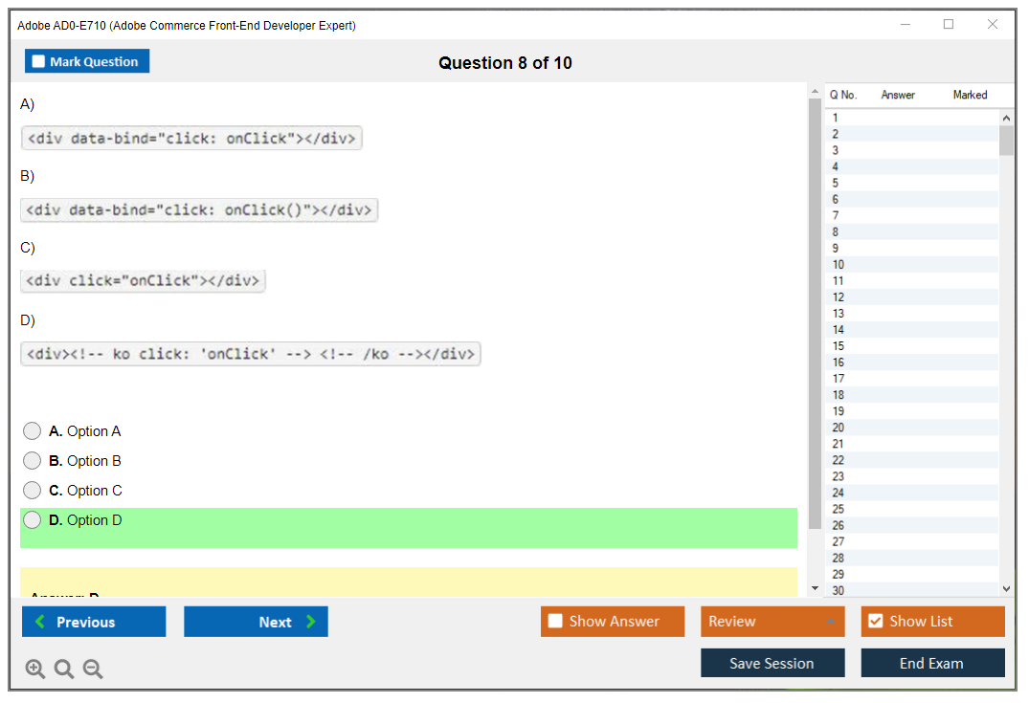Go to the Previous question
This screenshot has height=703, width=1029.
click(x=94, y=622)
